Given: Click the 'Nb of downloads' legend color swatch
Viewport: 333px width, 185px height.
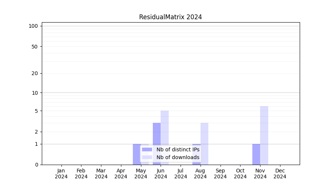Looking at the screenshot, I should click(x=147, y=157).
